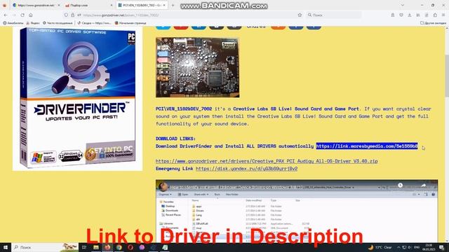Select the PCI\VEN_1102&DEV_7002 tab
The image size is (449, 252).
click(142, 5)
